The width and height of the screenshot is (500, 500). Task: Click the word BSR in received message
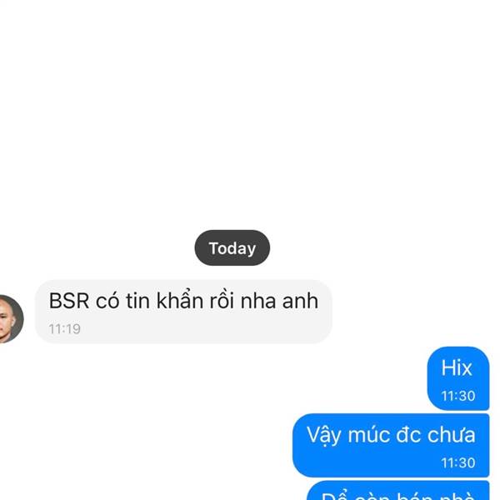69,301
